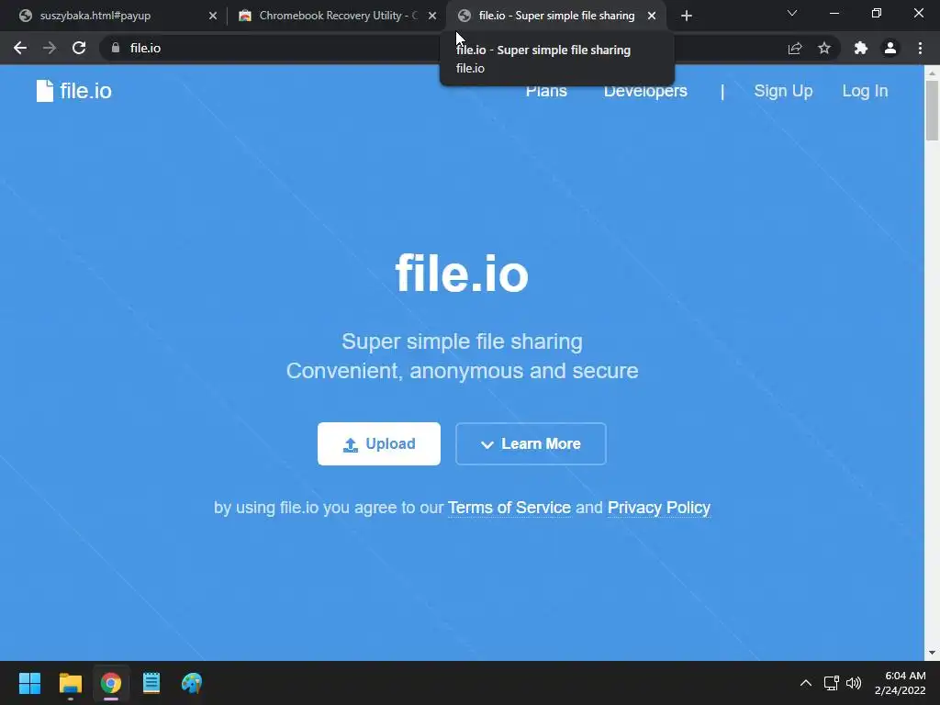
Task: Go back to the previous page
Action: [x=20, y=48]
